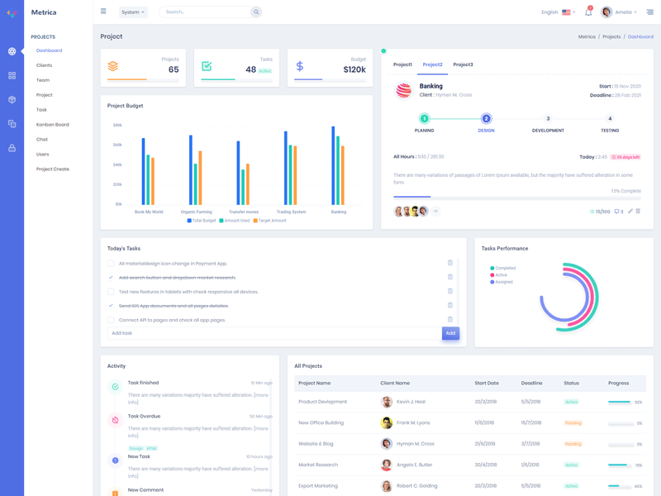Open the grid apps icon in left rail
Screen dimensions: 661x496
(x=12, y=75)
